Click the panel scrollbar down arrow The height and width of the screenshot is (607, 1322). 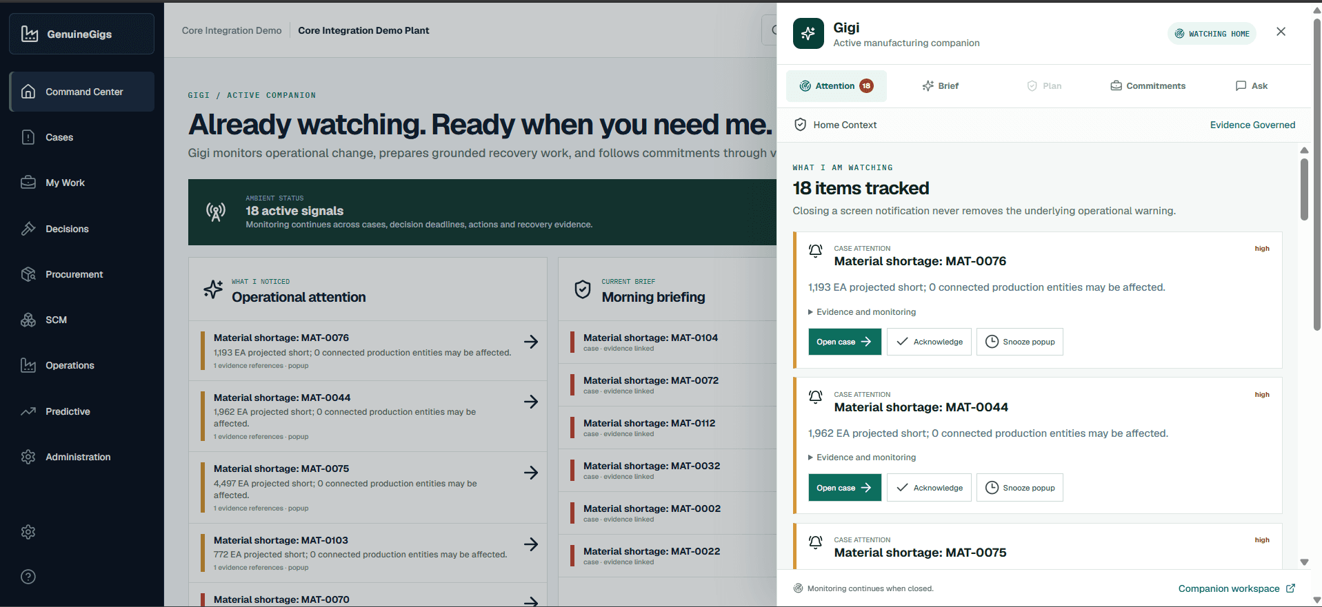[x=1304, y=562]
